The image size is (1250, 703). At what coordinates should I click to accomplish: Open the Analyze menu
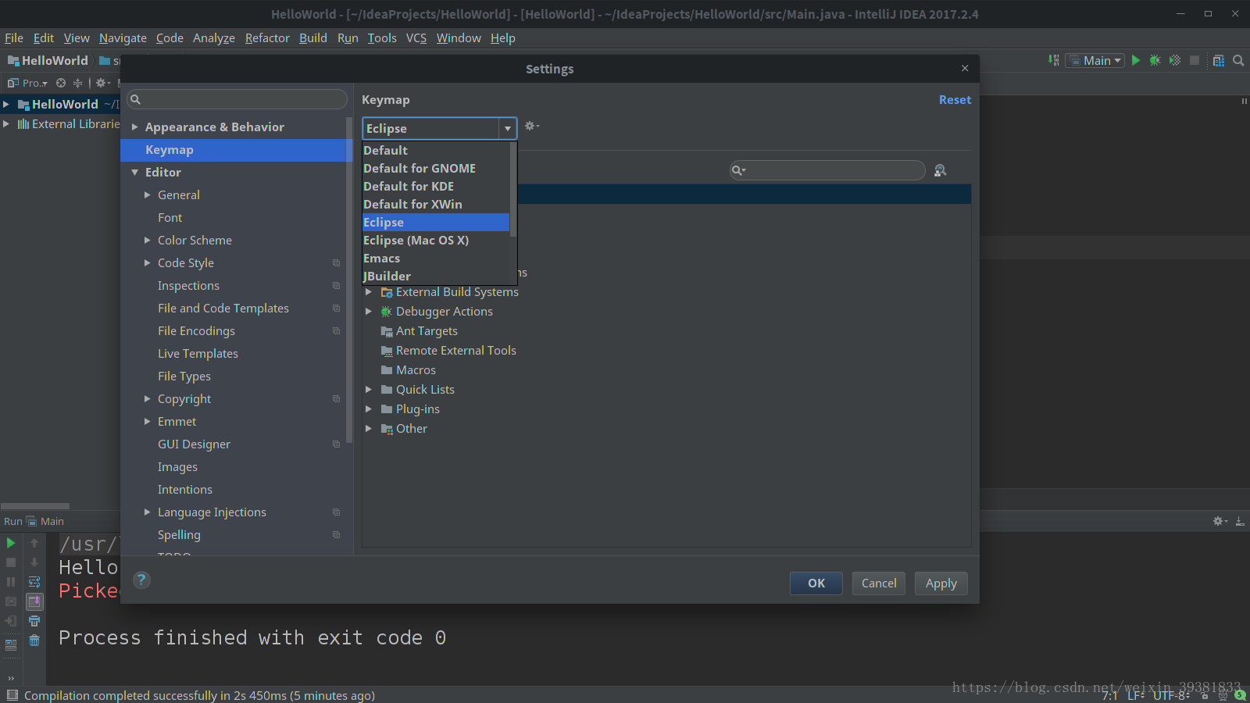(214, 37)
